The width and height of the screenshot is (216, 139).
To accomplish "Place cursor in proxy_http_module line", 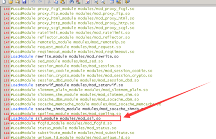I will 73,23.
